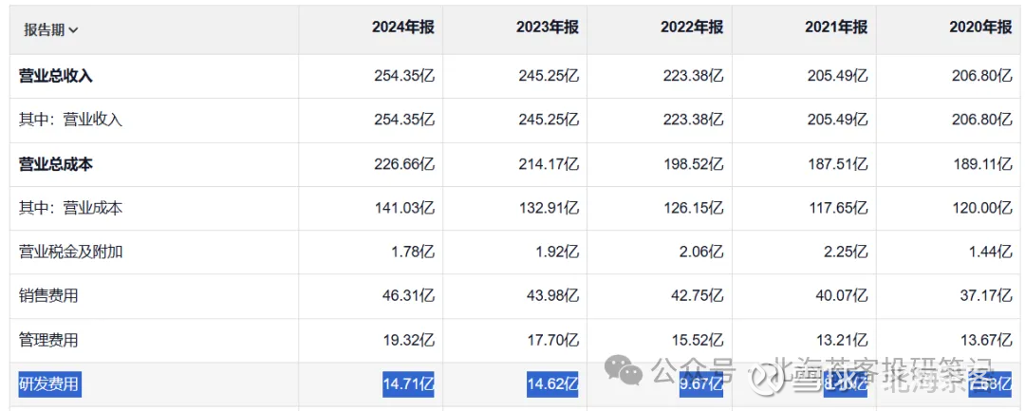Select the highlighted 14.62亿 value

(551, 384)
